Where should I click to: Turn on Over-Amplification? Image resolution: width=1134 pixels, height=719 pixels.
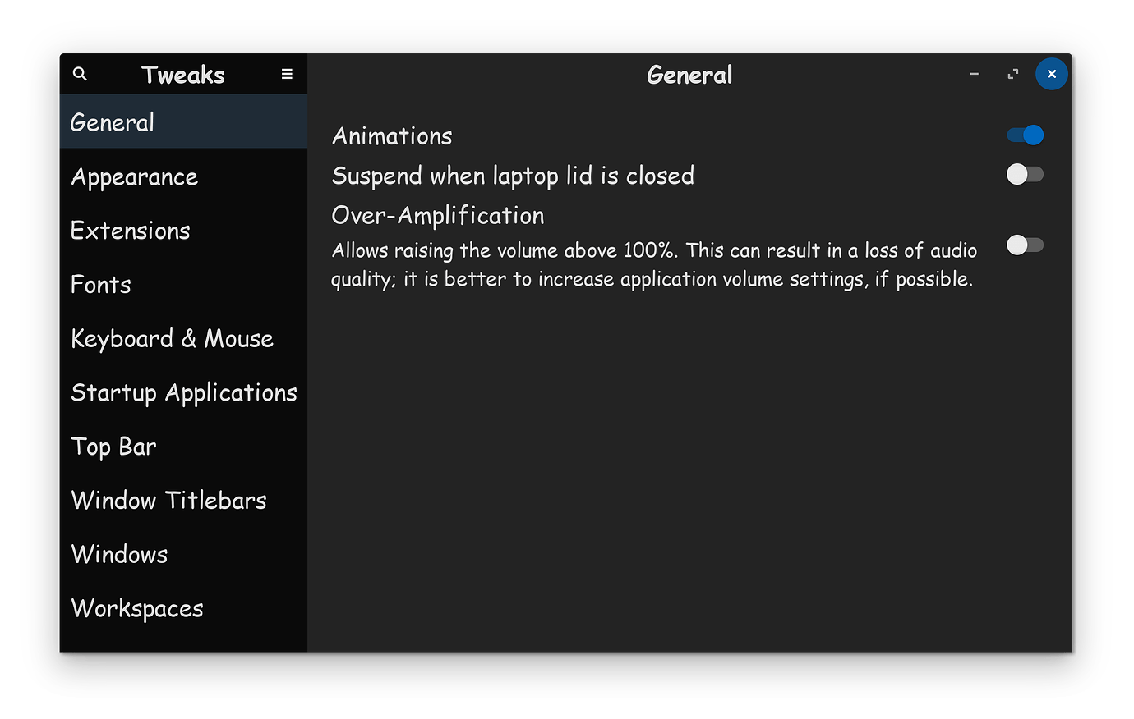tap(1024, 245)
